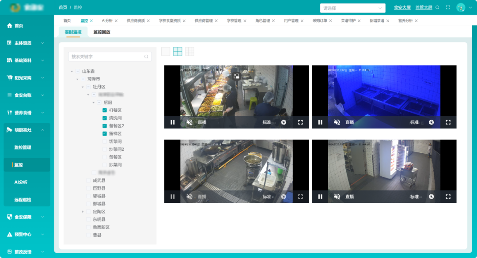Open fullscreen for bottom-right storage camera
The height and width of the screenshot is (258, 477).
pyautogui.click(x=448, y=197)
